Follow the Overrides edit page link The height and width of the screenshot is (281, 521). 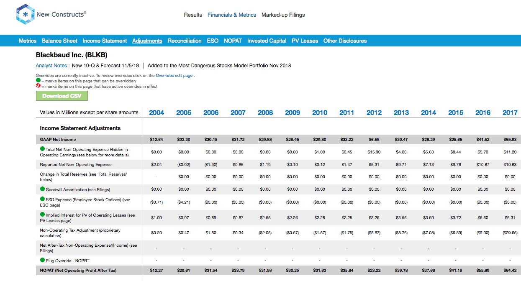pyautogui.click(x=174, y=76)
